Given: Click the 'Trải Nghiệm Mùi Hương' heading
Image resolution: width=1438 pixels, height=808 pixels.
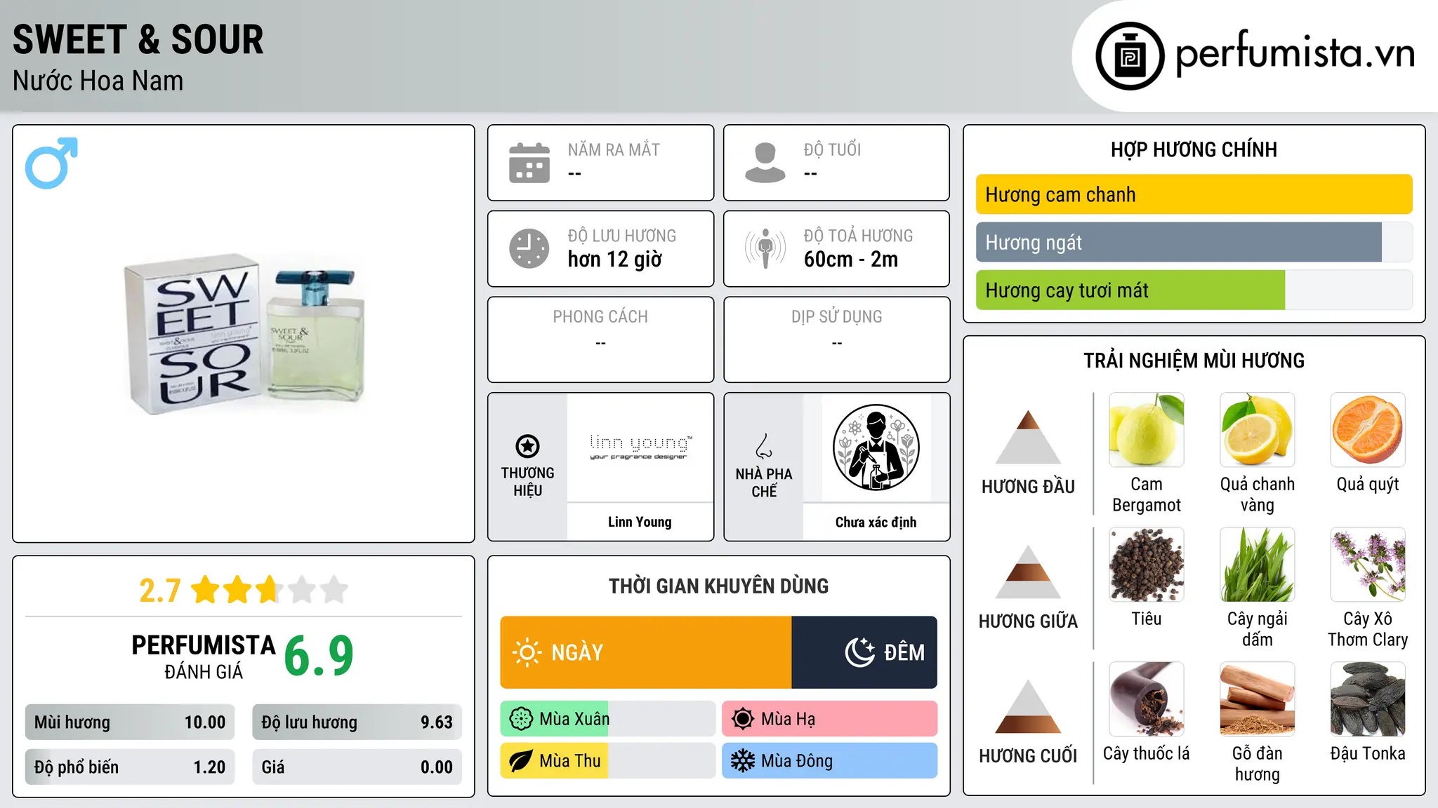Looking at the screenshot, I should point(1194,361).
